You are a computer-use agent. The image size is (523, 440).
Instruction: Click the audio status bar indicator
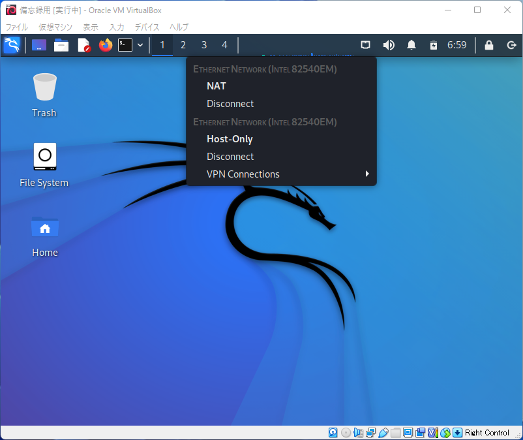tap(358, 433)
